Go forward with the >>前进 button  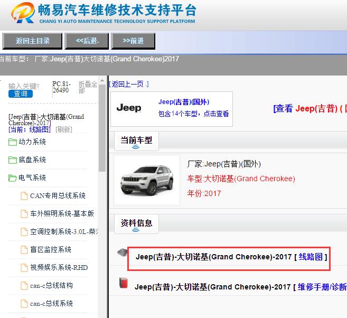[x=133, y=41]
